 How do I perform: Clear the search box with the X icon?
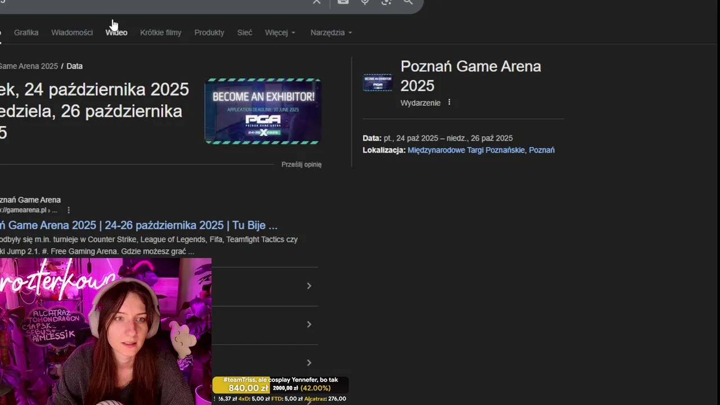click(x=317, y=2)
